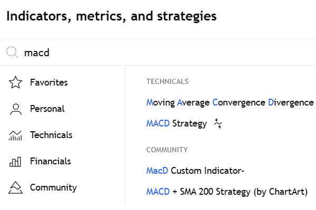Click the Favorites star icon
Image resolution: width=316 pixels, height=210 pixels.
[16, 82]
